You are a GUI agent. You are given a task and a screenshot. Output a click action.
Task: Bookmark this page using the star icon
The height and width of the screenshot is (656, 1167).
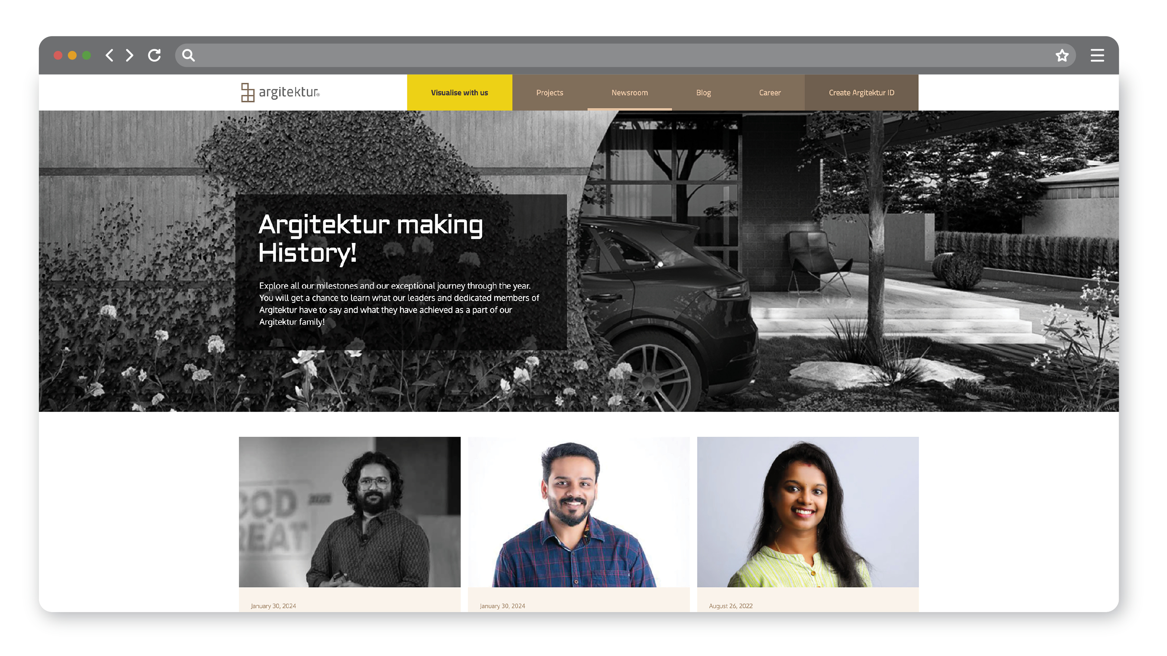click(1062, 55)
